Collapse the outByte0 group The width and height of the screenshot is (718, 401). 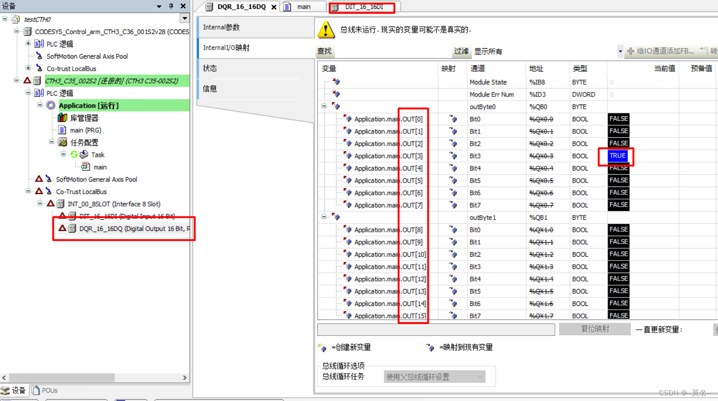pos(324,106)
